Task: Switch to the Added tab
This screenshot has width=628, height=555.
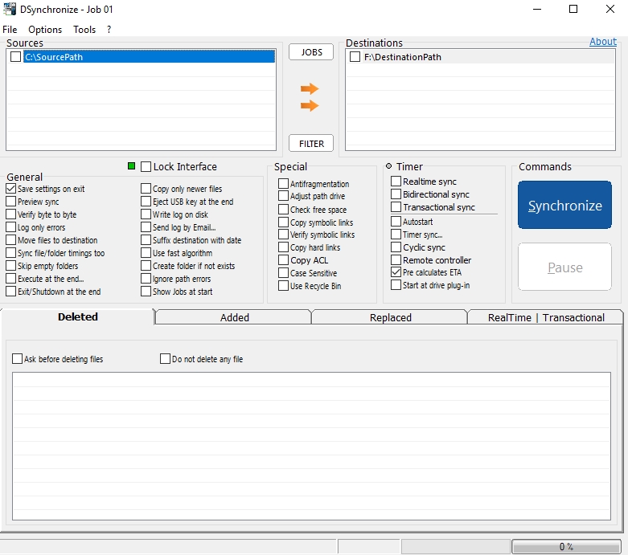Action: pos(234,317)
